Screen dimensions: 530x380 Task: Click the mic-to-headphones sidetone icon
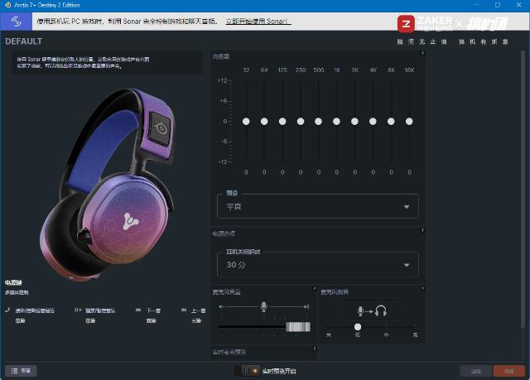pos(372,310)
